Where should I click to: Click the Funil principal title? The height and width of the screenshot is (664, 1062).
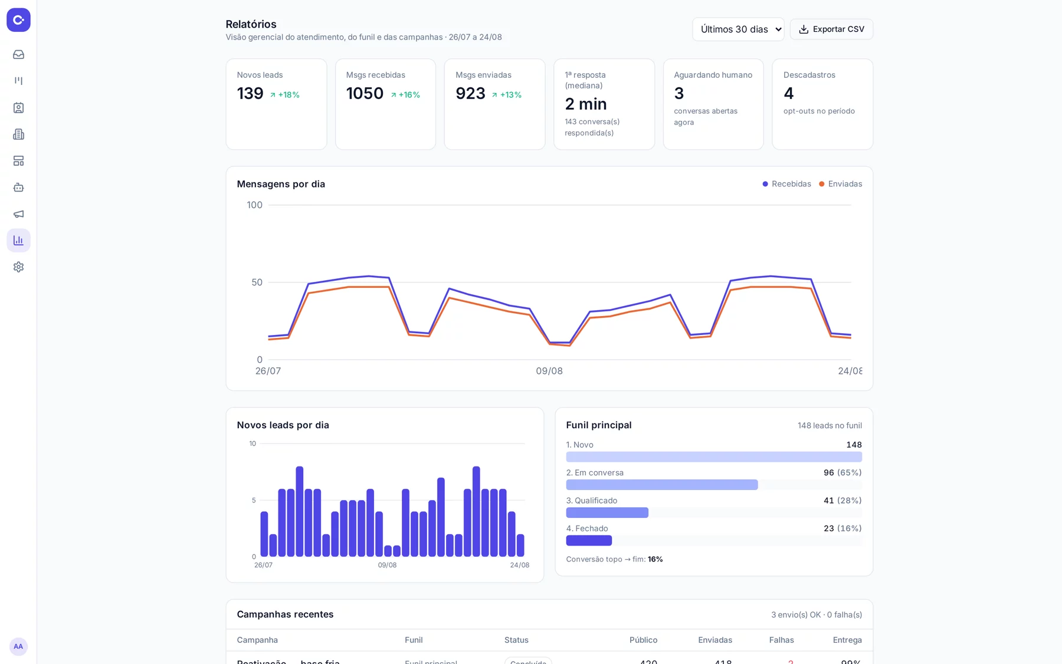coord(599,425)
